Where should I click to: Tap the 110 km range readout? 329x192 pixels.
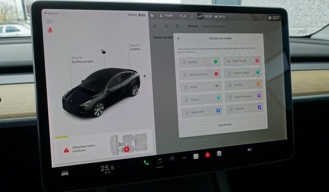point(132,15)
